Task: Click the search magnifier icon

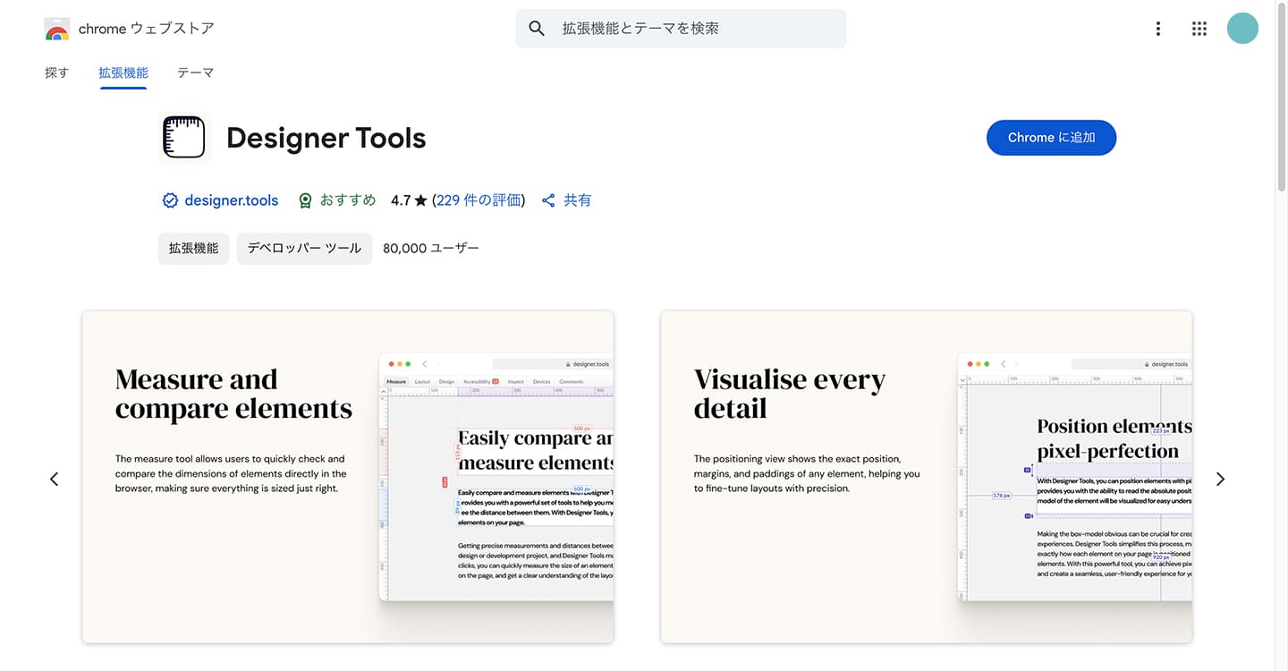Action: tap(537, 29)
